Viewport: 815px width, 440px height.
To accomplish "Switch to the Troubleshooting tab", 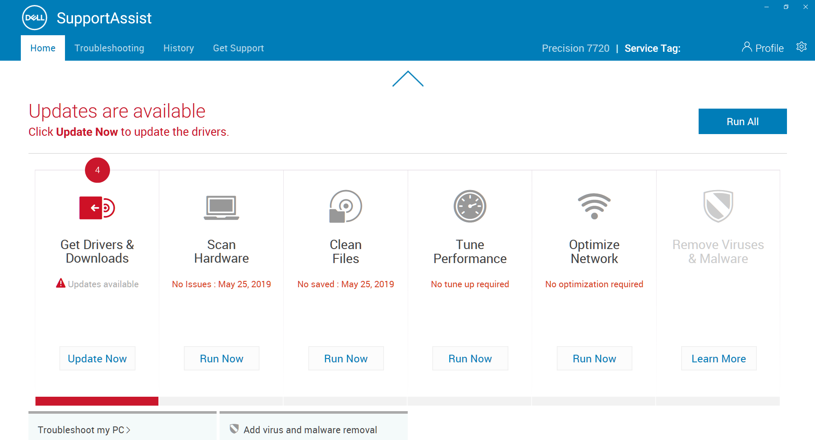I will [x=109, y=48].
